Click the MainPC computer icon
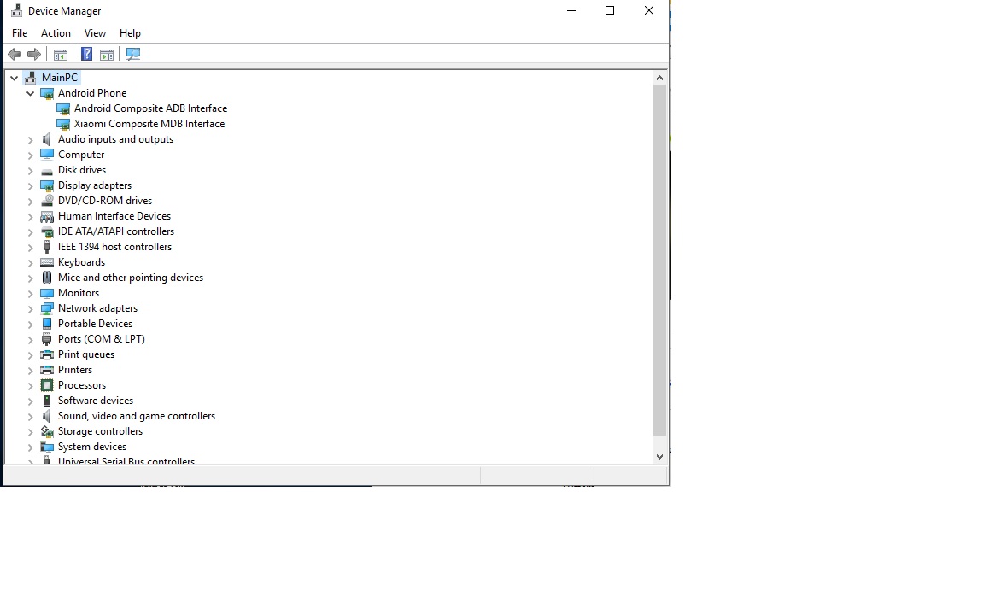Screen dimensions: 984x615 tap(30, 78)
